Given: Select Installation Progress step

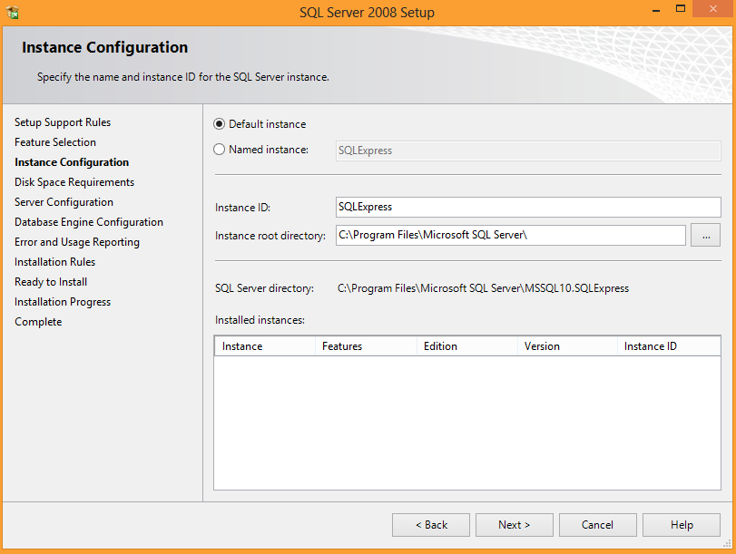Looking at the screenshot, I should (63, 302).
